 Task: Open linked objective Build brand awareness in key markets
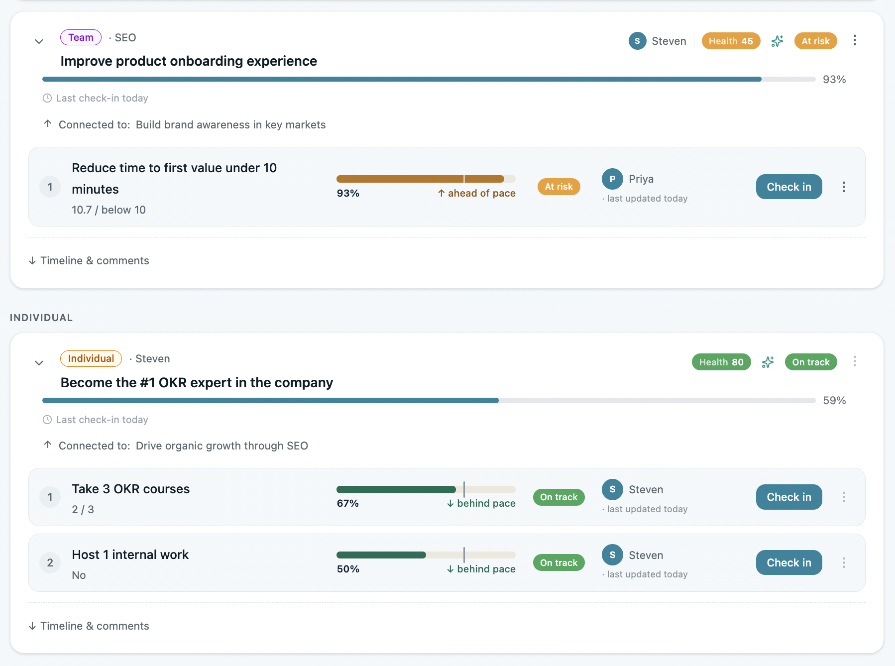[x=230, y=124]
